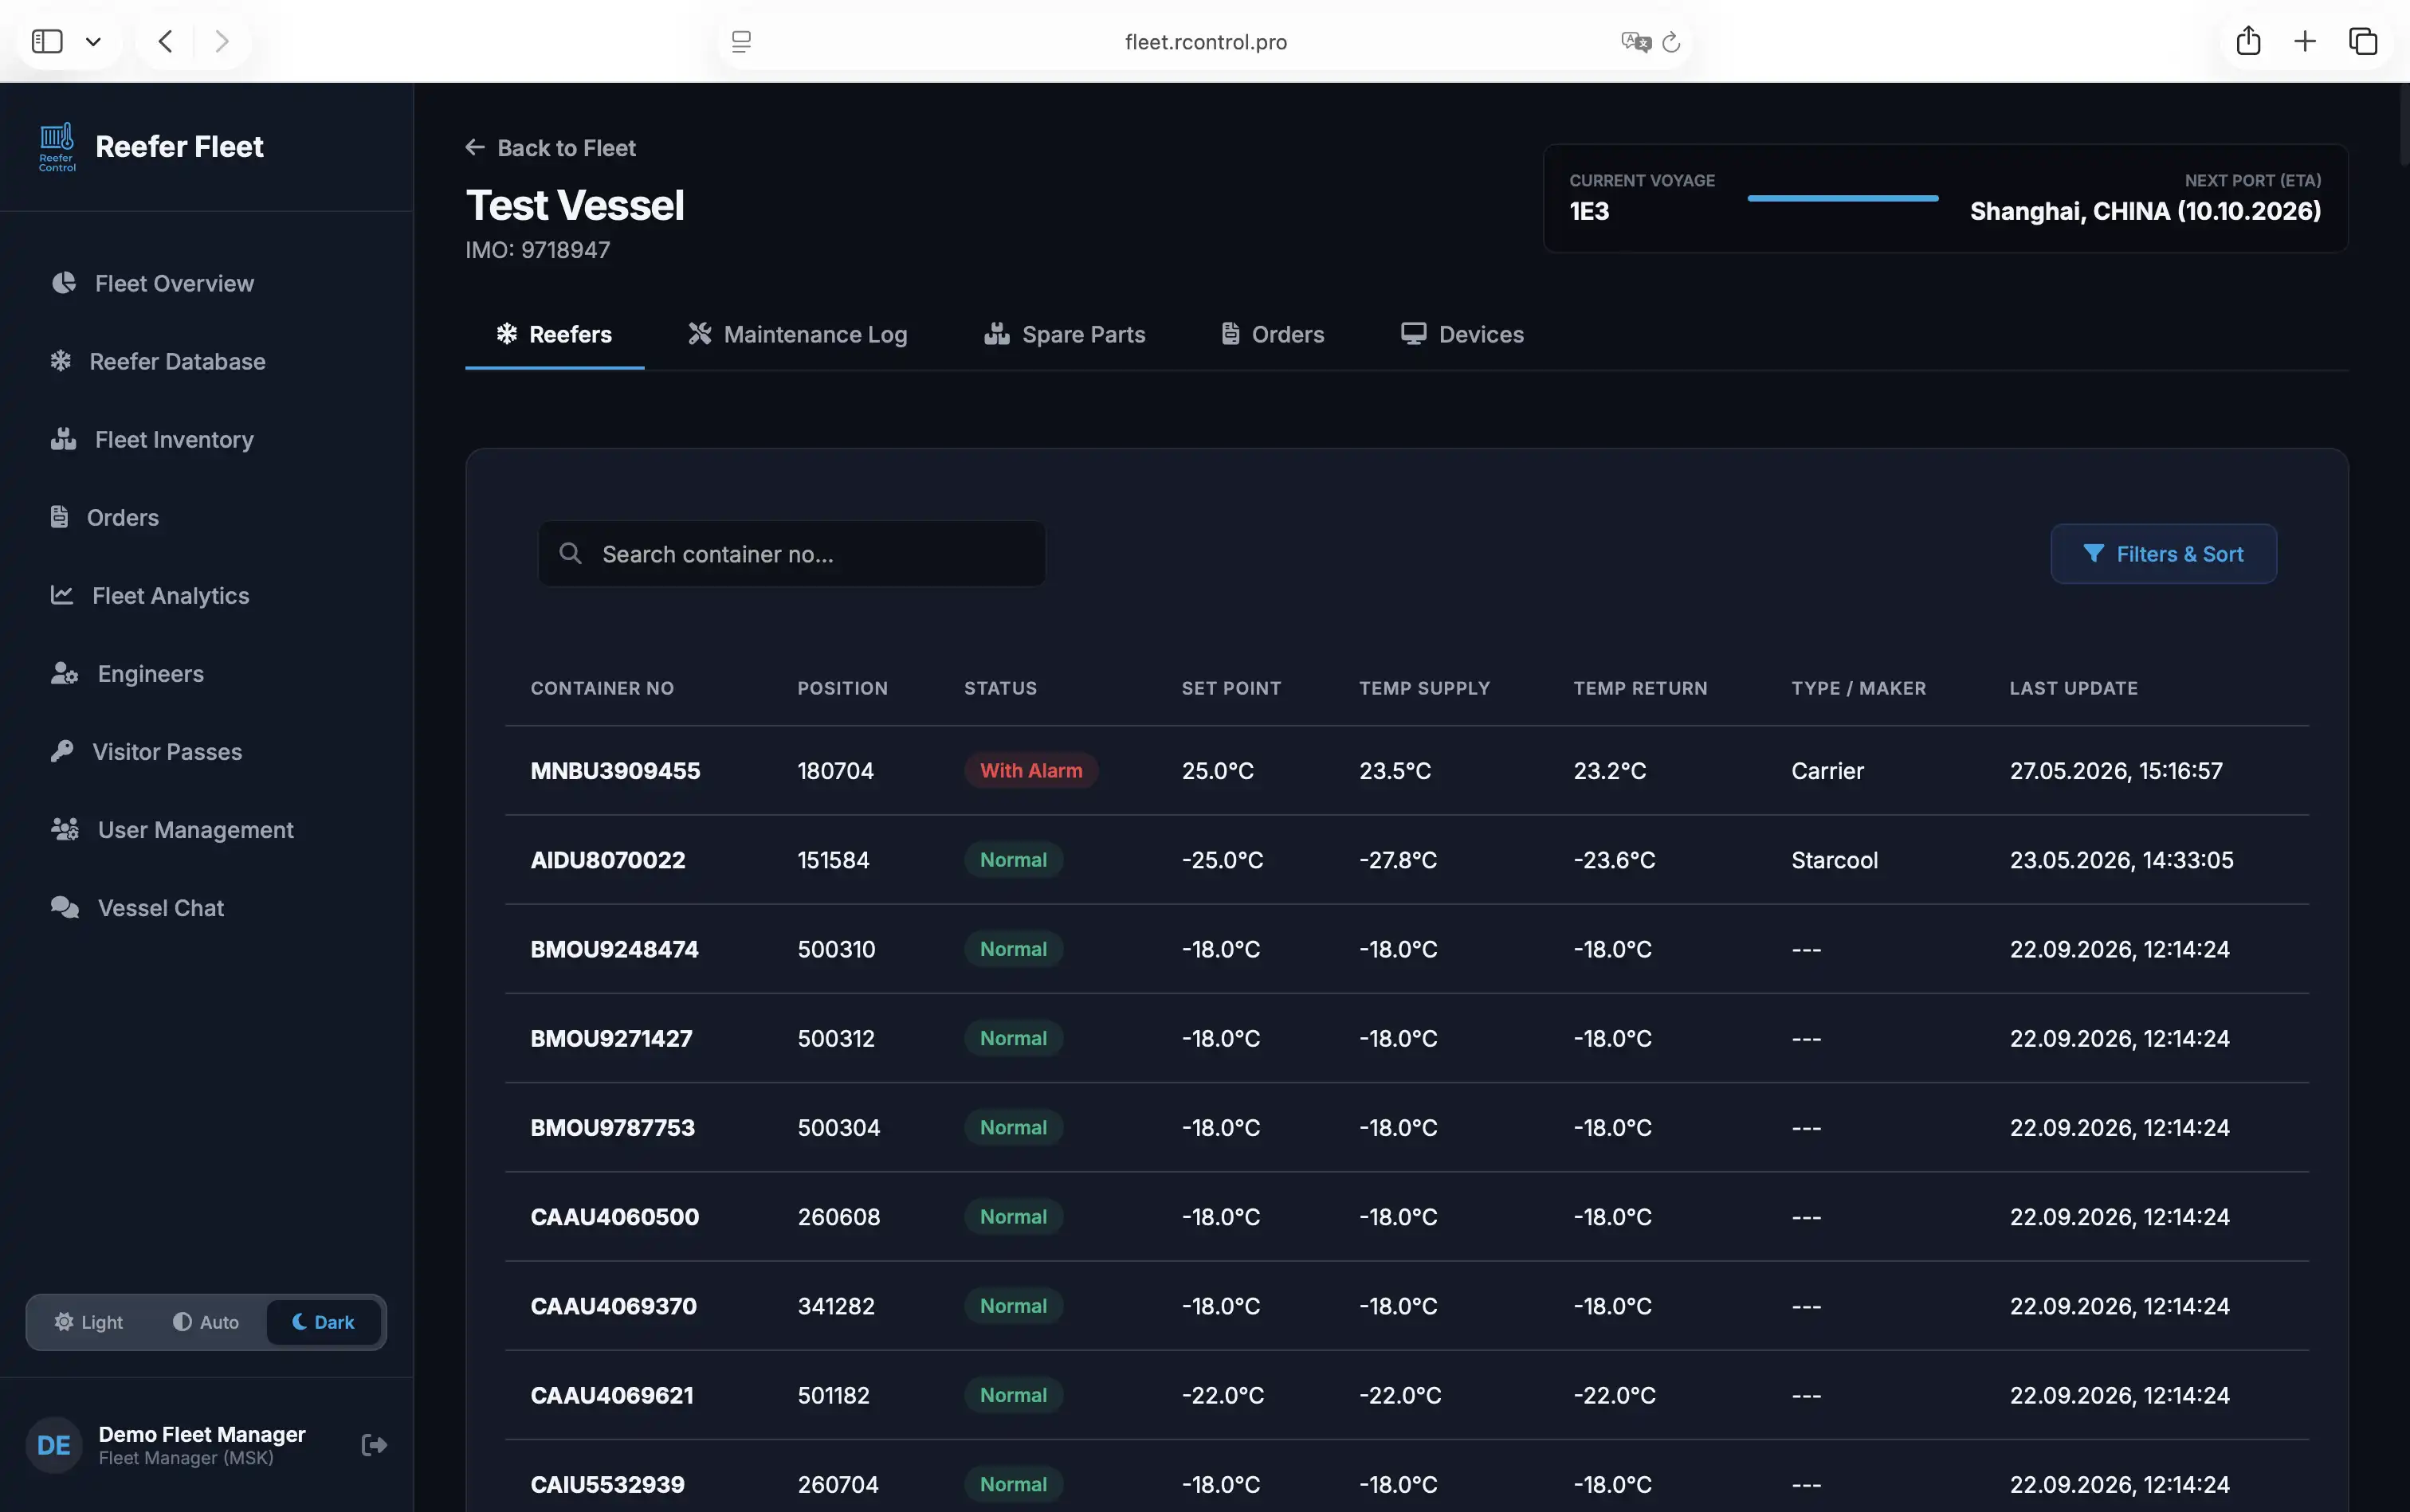Image resolution: width=2410 pixels, height=1512 pixels.
Task: Open Filters & Sort options
Action: coord(2163,554)
